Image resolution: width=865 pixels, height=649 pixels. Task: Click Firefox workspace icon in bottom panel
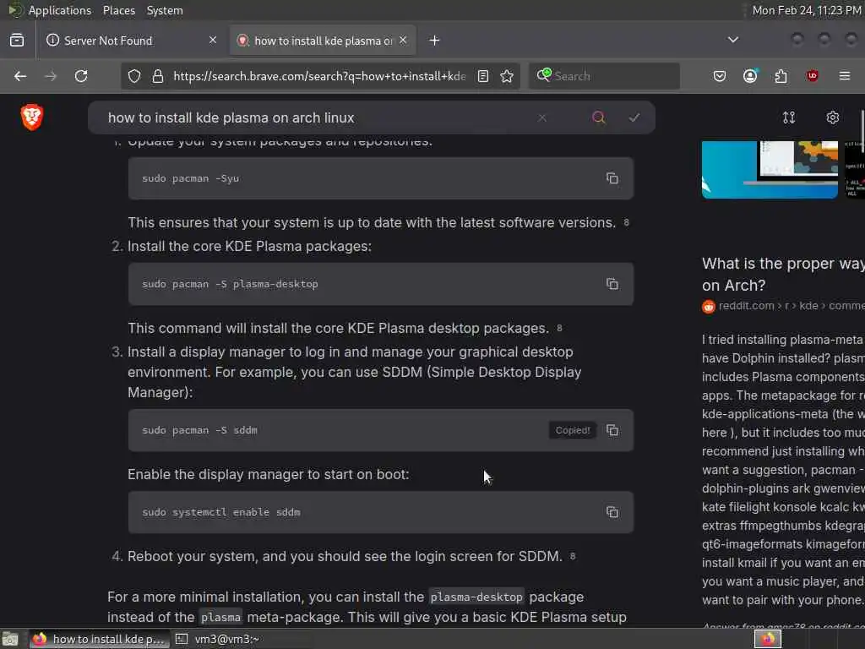click(x=767, y=639)
